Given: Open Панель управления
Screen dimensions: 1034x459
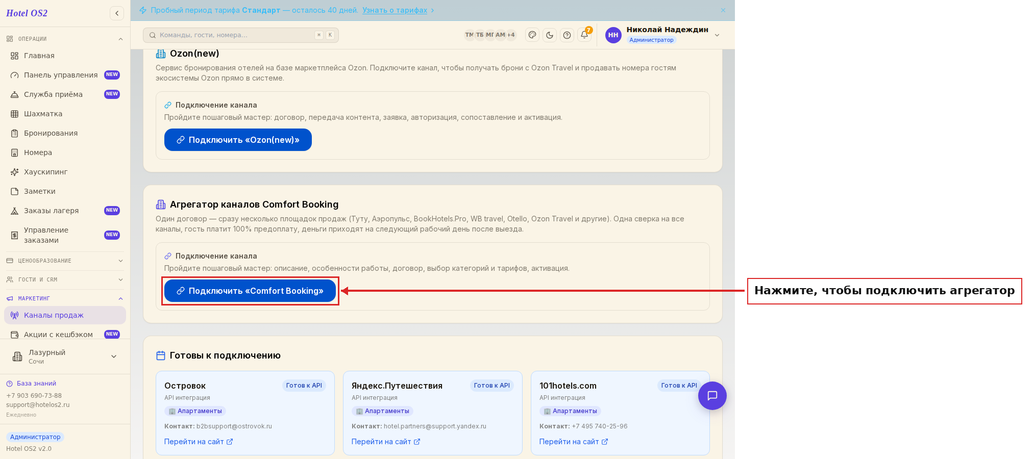Looking at the screenshot, I should point(65,75).
